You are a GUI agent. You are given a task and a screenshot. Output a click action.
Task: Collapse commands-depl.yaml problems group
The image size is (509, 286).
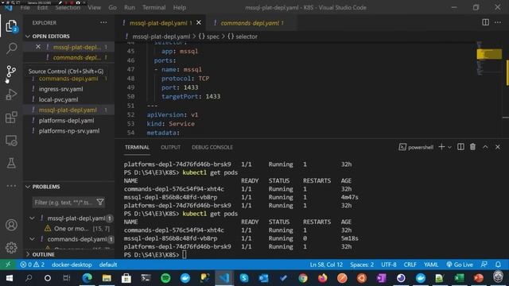(32, 239)
